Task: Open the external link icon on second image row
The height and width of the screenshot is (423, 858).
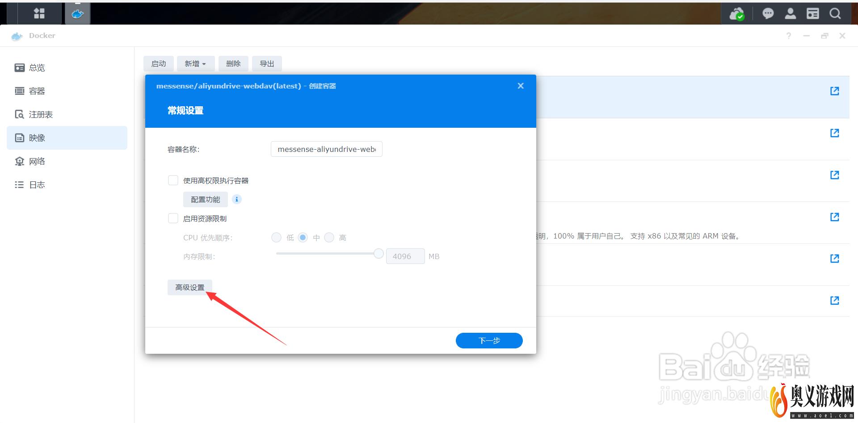Action: 834,133
